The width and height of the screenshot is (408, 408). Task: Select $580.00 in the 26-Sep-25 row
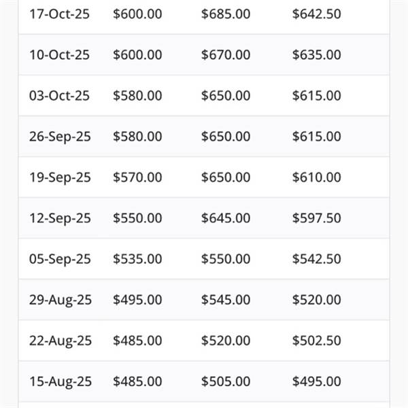[x=137, y=136]
